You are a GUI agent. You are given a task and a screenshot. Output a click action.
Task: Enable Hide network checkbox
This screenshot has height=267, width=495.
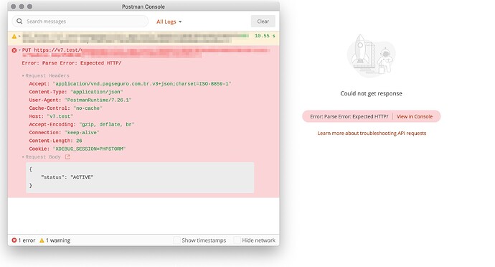(x=237, y=240)
